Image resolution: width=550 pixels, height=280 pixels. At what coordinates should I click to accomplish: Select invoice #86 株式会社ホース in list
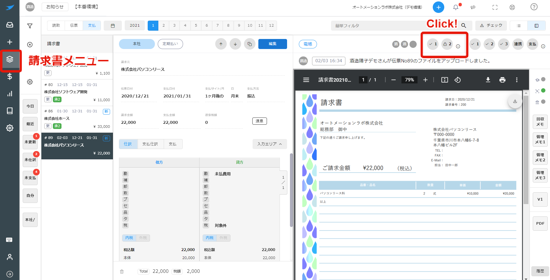77,119
